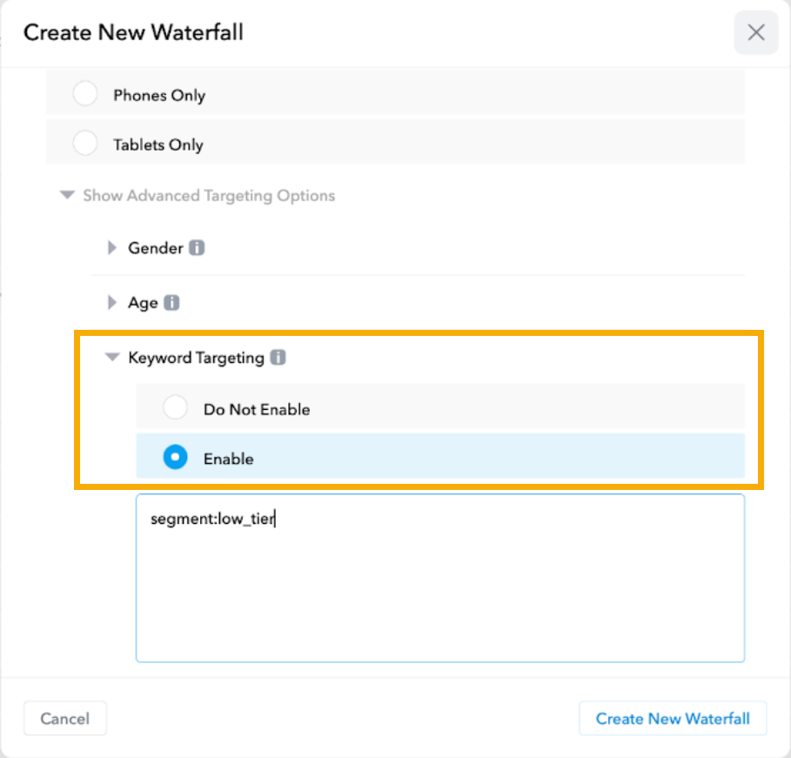Select the Tablets Only radio button
The image size is (791, 758).
[x=85, y=144]
